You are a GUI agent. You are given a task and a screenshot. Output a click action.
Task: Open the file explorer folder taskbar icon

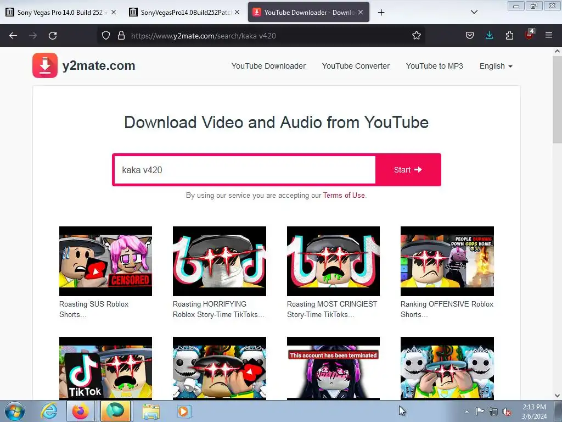151,411
